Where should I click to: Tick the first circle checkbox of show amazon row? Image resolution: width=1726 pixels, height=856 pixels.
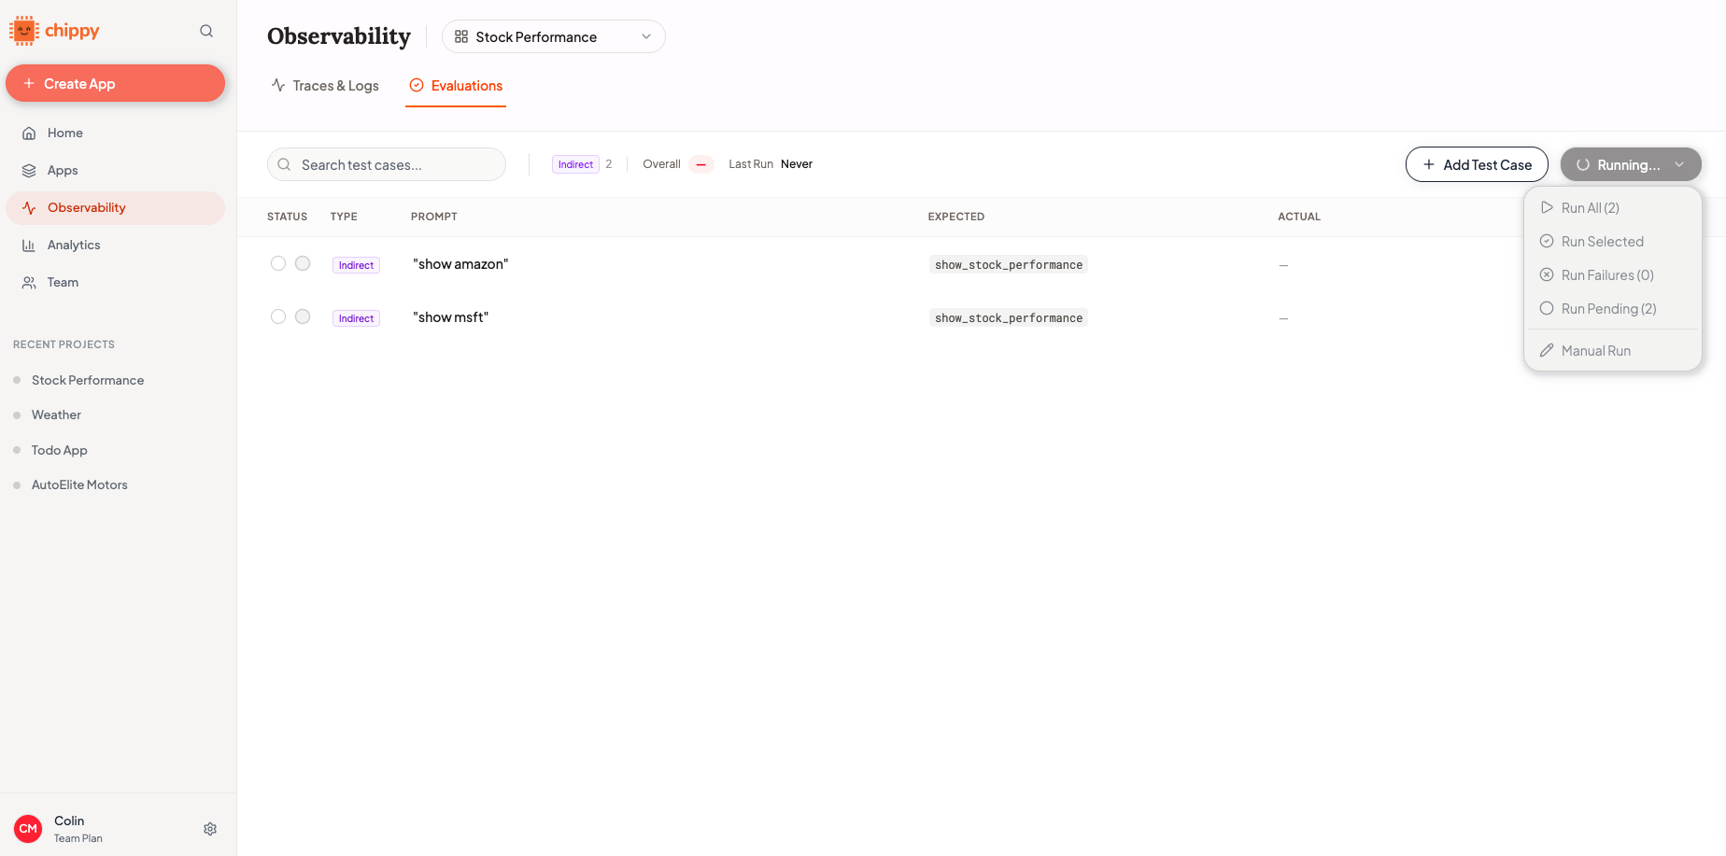[278, 263]
